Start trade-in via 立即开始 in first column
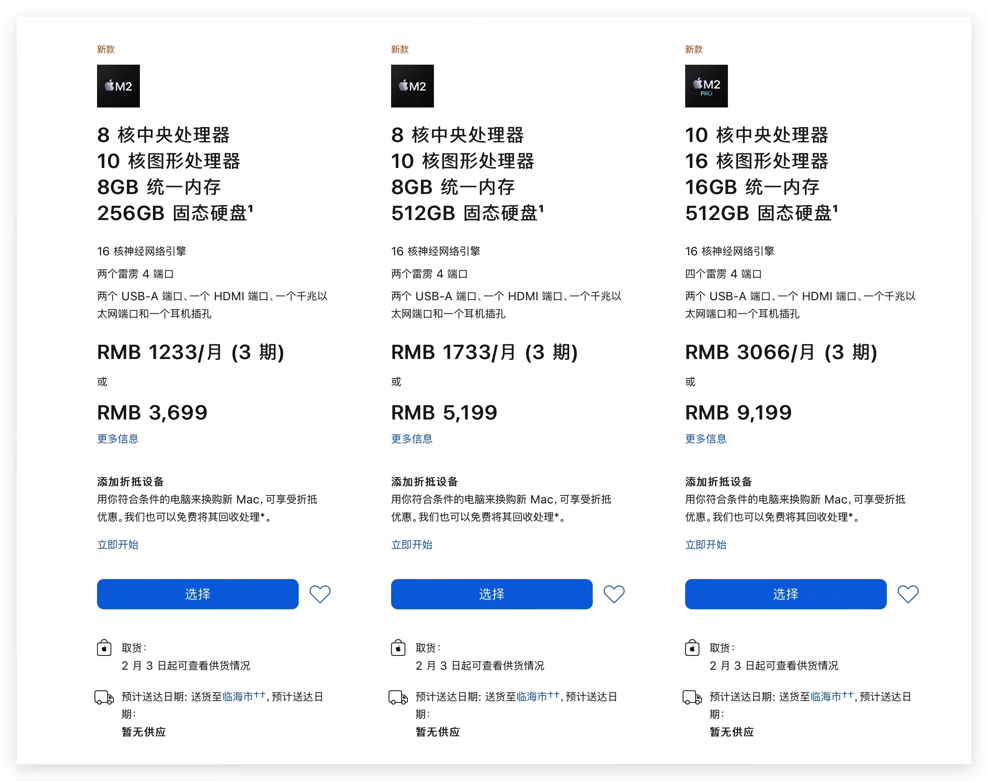Viewport: 988px width, 781px height. click(x=118, y=544)
